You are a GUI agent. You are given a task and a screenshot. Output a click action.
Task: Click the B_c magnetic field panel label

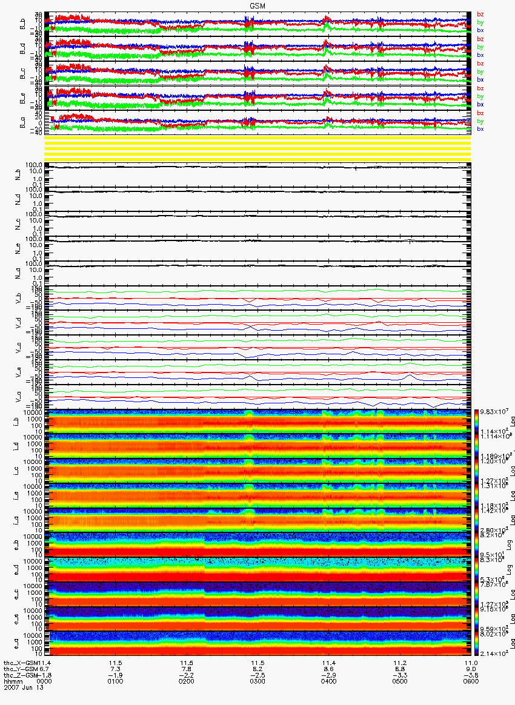pos(23,74)
